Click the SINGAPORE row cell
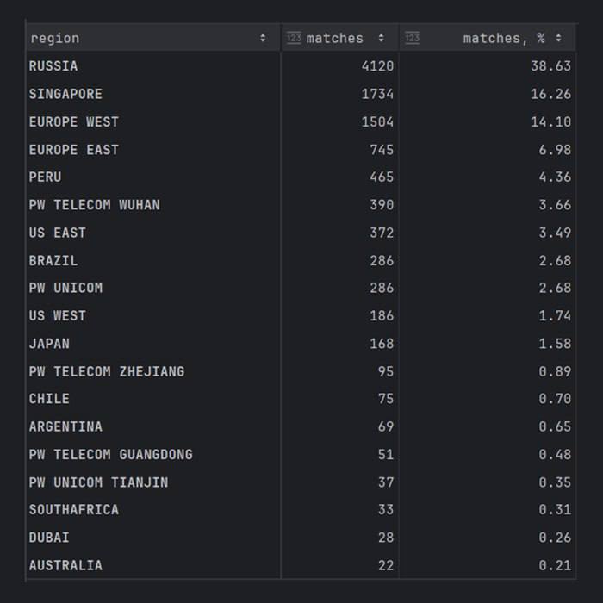Screen dimensions: 603x603 coord(65,94)
